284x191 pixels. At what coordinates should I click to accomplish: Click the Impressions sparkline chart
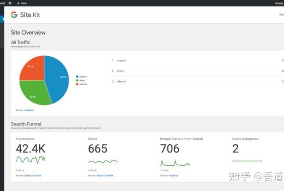point(30,160)
